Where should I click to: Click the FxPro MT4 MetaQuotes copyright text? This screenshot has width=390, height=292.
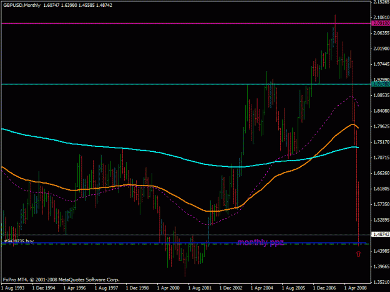point(61,280)
